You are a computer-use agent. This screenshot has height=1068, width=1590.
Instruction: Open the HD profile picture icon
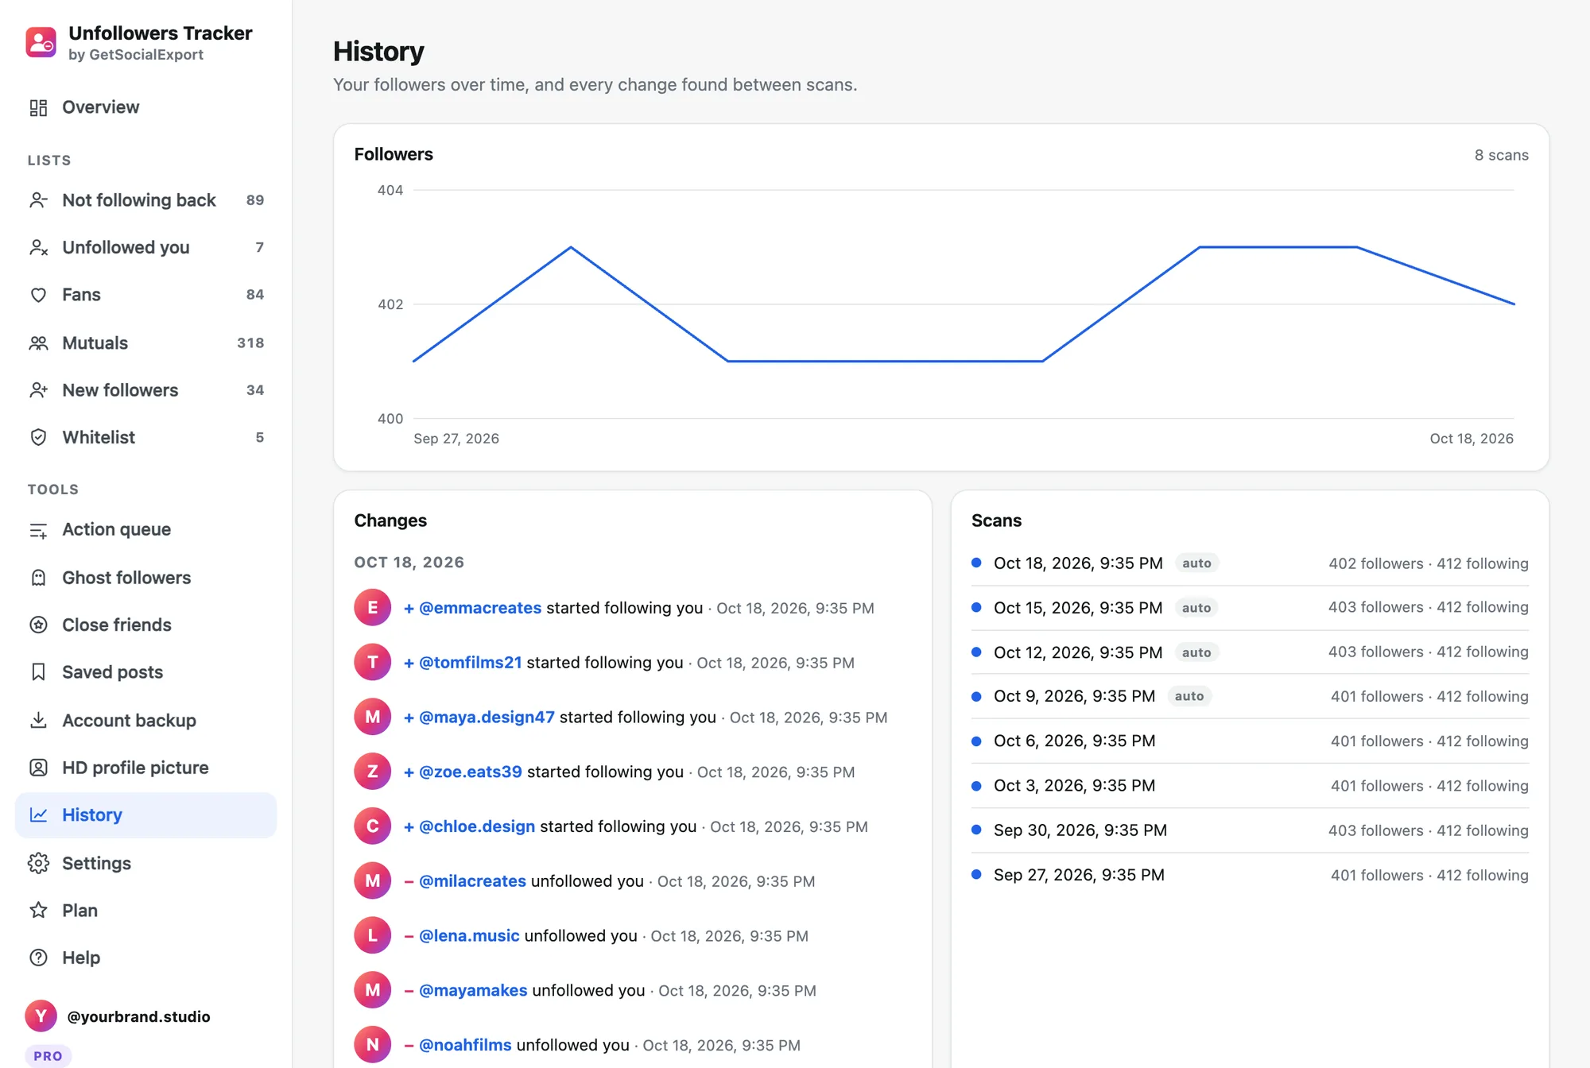[38, 768]
